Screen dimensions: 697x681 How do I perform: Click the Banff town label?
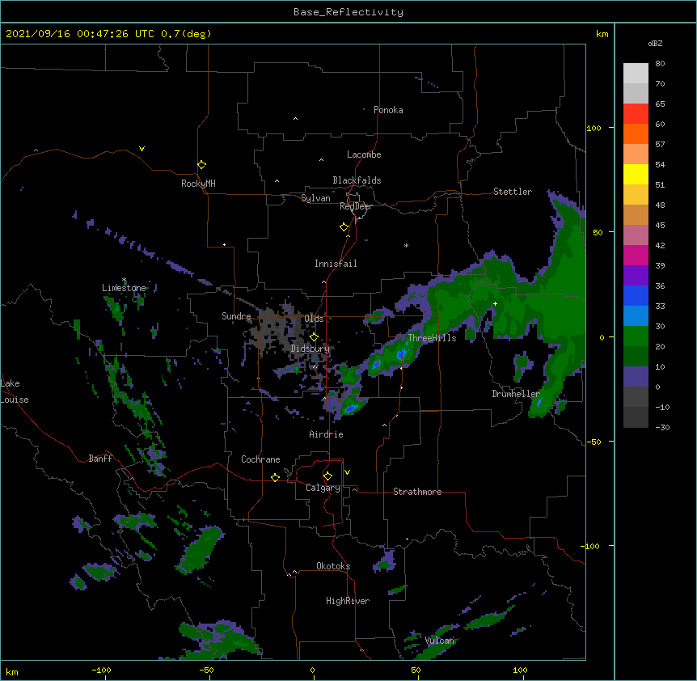pos(100,459)
